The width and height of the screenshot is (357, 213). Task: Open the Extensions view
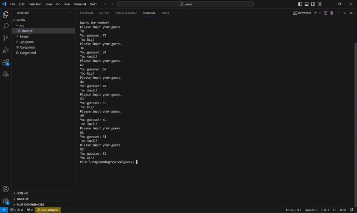(x=6, y=62)
